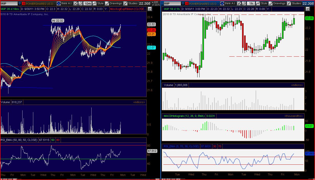Viewport: 315px width, 180px height.
Task: Click the '<millions>' label in left volume panel
Action: coord(139,102)
